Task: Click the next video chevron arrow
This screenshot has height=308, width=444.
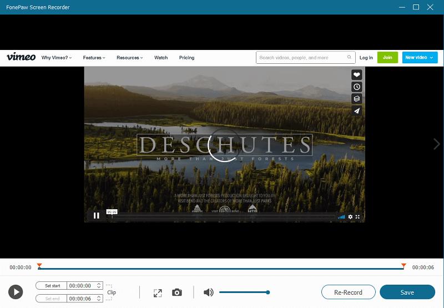Action: click(x=436, y=144)
